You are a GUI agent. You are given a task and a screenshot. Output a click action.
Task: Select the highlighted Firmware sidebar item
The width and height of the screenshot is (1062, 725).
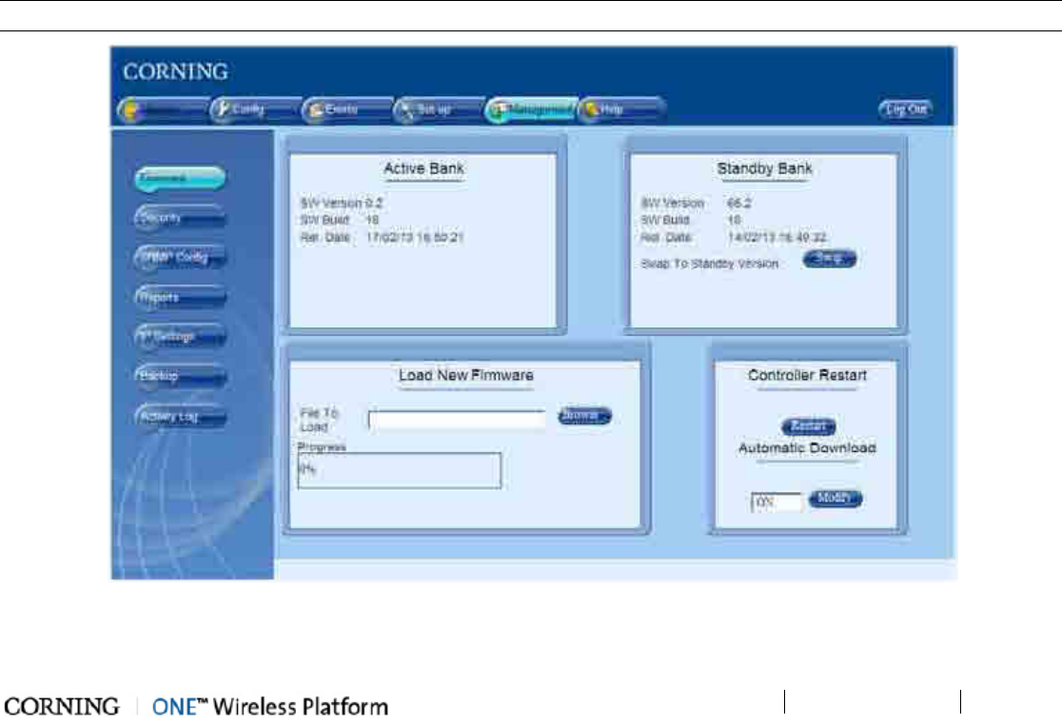180,178
